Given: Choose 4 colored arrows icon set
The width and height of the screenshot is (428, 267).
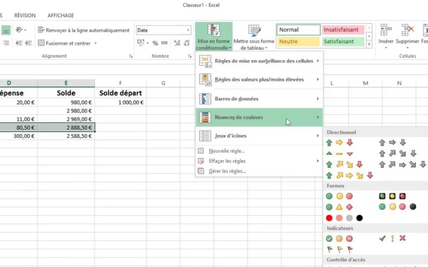Looking at the screenshot, I should pyautogui.click(x=344, y=165).
